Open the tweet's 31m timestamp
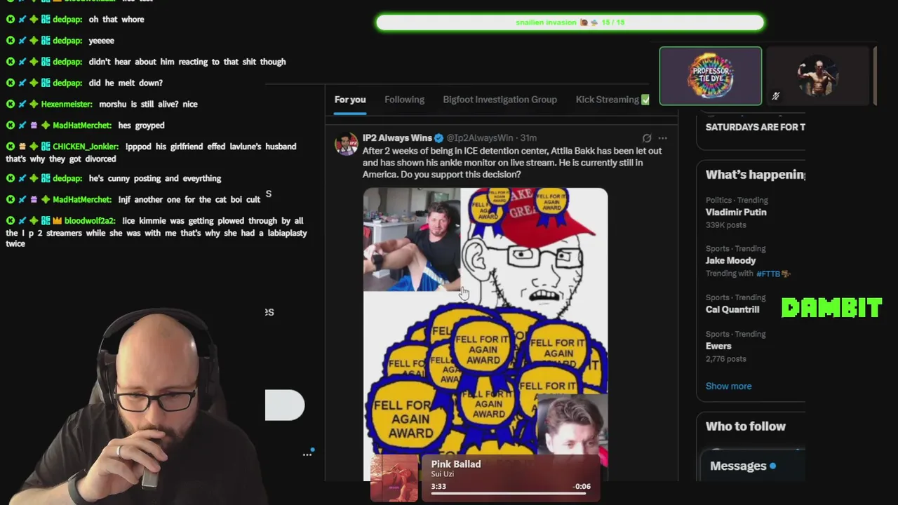 (528, 138)
